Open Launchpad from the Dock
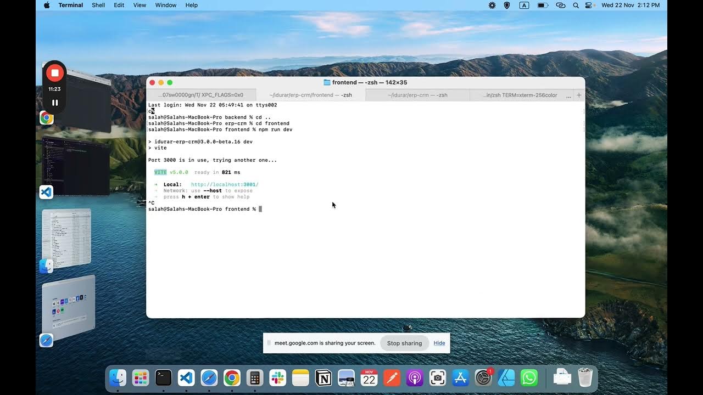Screen dimensions: 703x395 141,377
